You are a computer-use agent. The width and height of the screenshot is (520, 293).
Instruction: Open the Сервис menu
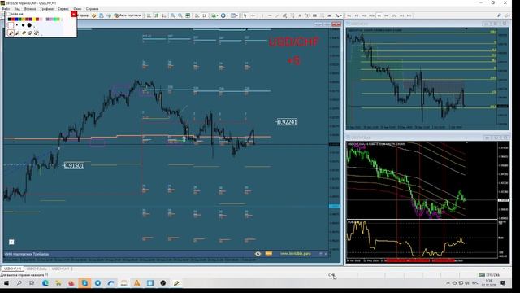(63, 9)
